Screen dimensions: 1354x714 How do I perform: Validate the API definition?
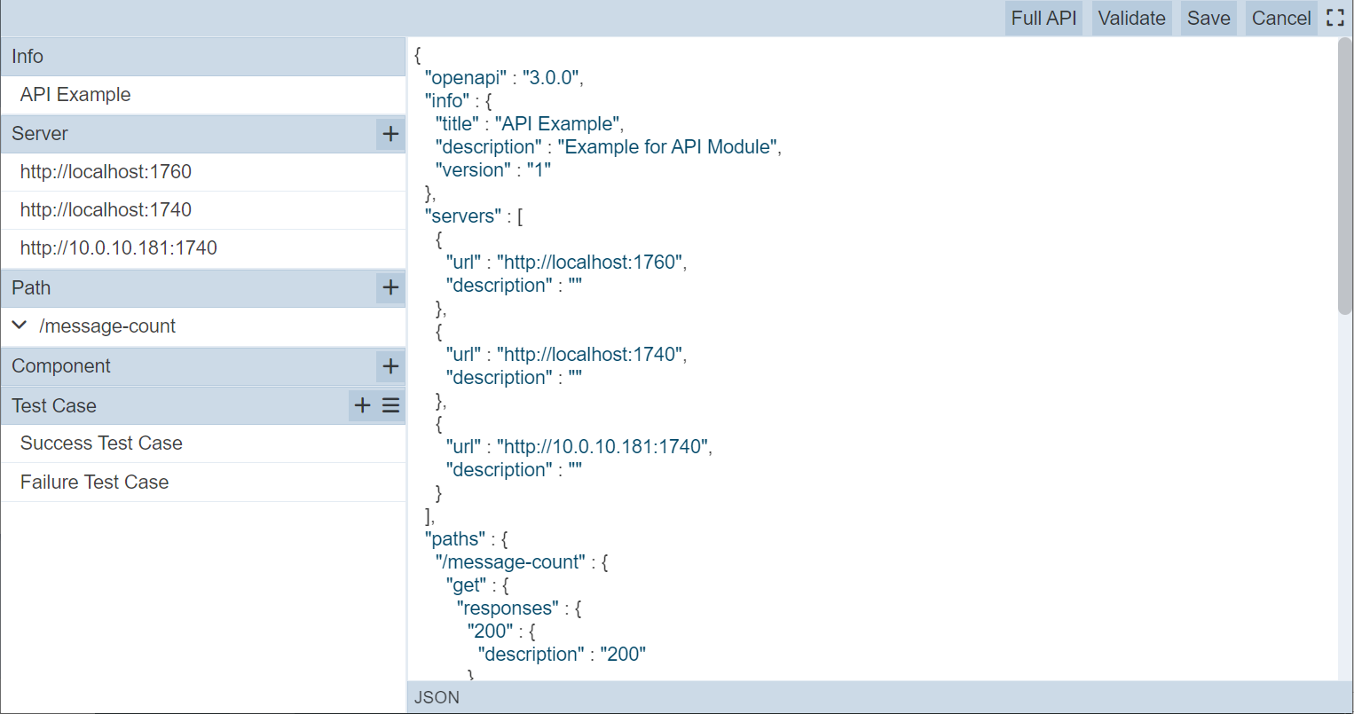(1131, 18)
